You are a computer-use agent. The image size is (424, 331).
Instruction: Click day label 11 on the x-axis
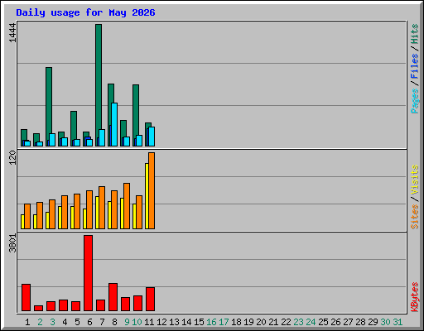pyautogui.click(x=149, y=322)
